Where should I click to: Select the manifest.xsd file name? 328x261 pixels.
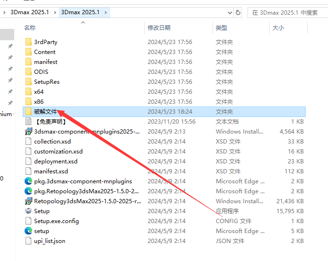click(51, 171)
